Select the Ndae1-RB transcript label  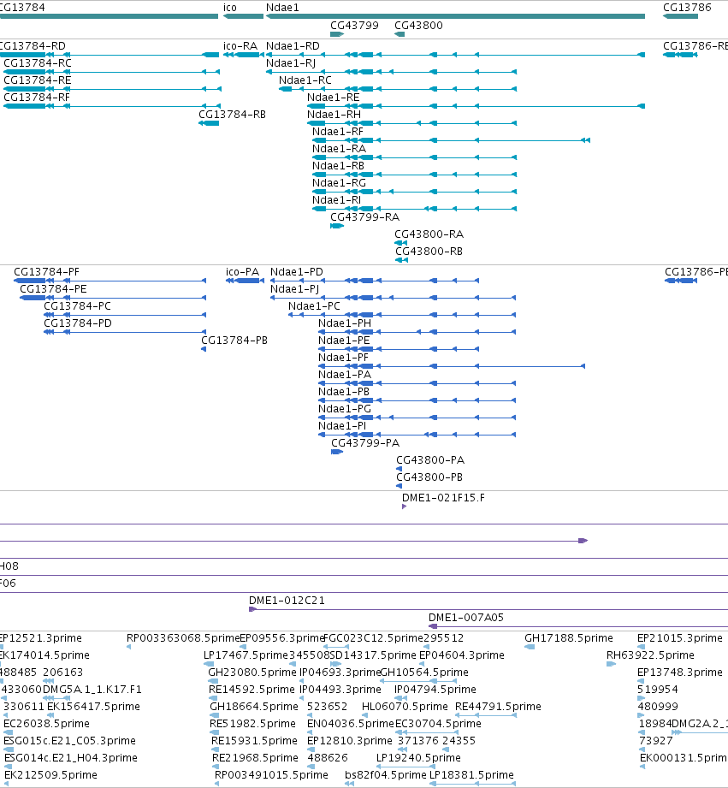(x=338, y=165)
